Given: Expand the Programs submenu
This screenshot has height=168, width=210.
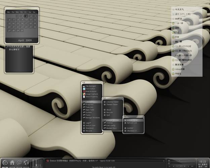Looking at the screenshot, I should [90, 104].
